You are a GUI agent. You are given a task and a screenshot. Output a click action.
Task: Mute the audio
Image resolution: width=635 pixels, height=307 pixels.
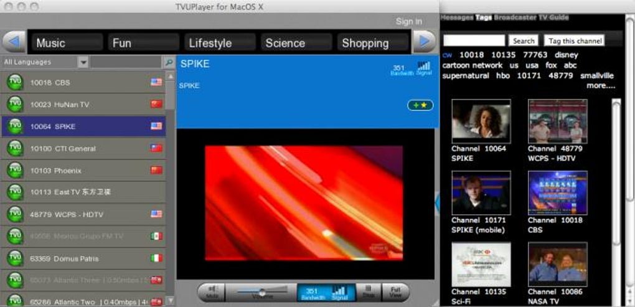(x=212, y=293)
